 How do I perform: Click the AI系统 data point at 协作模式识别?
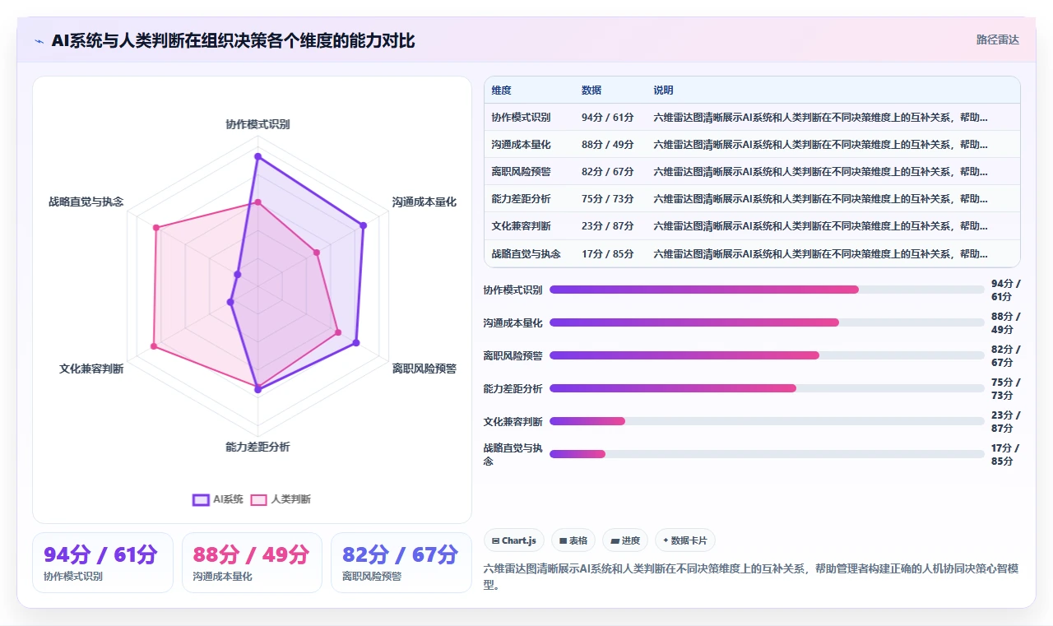point(257,156)
